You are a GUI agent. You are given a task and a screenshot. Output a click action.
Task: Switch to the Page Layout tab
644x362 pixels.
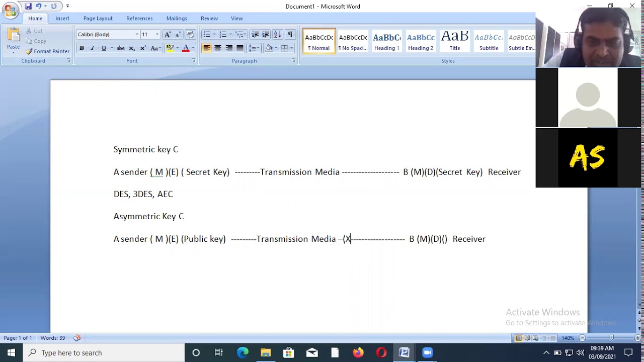point(98,18)
